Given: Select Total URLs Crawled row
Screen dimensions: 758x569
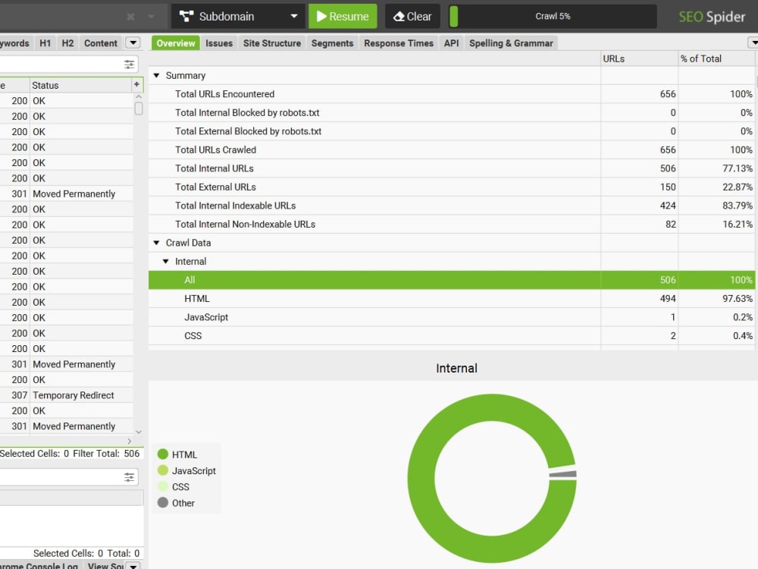Looking at the screenshot, I should point(452,150).
